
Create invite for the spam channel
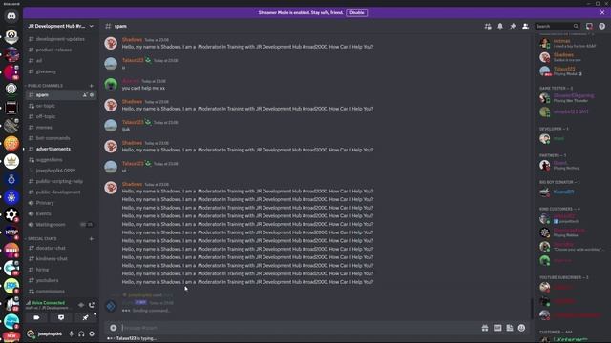[85, 95]
